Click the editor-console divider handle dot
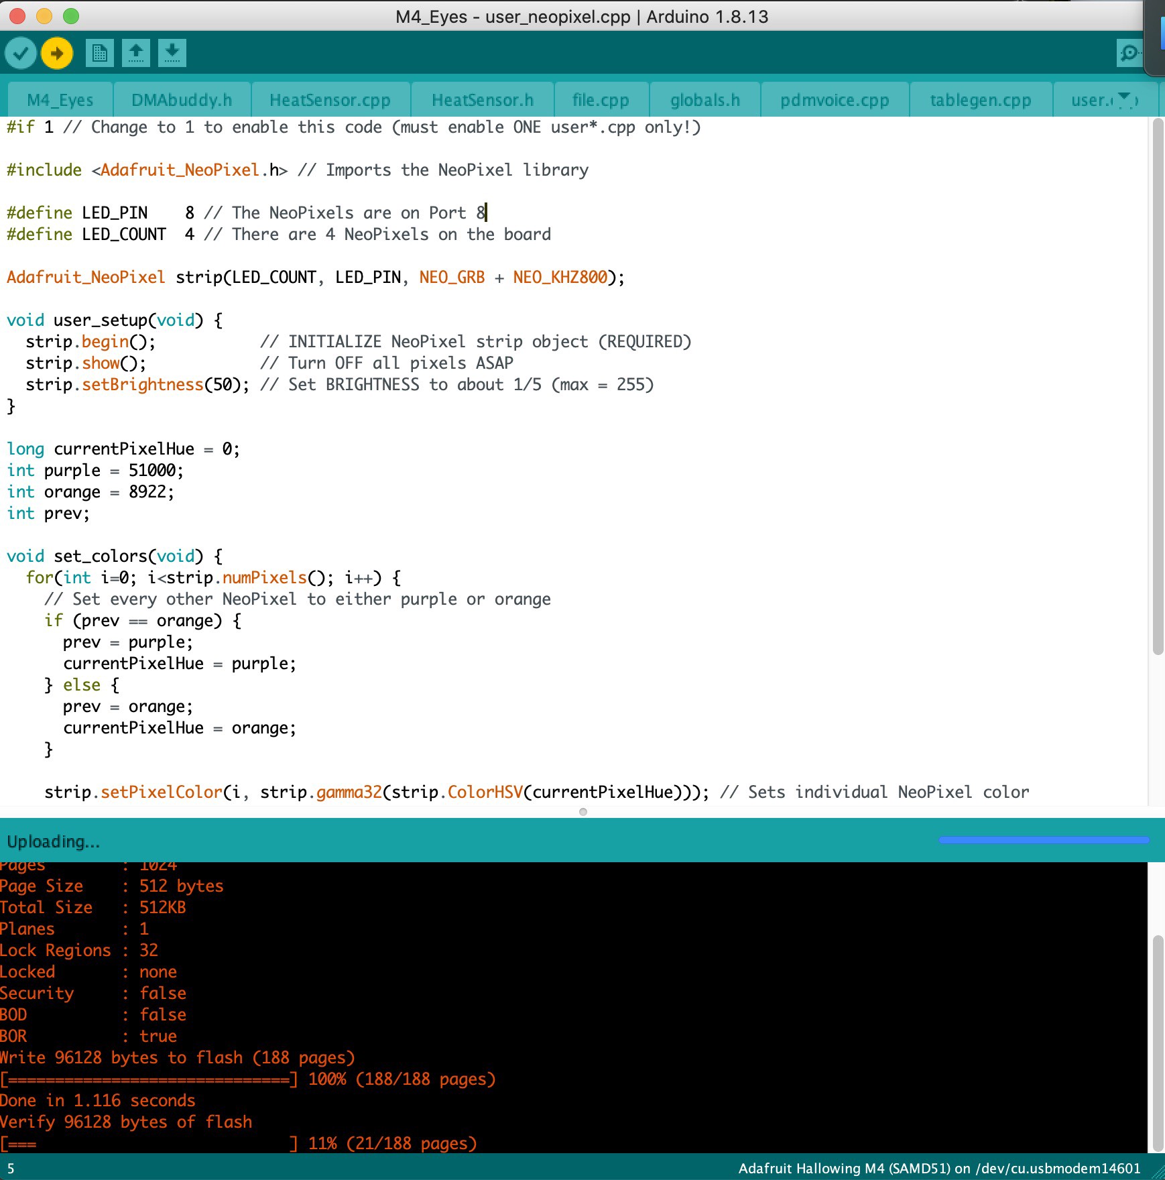This screenshot has height=1180, width=1165. coord(583,812)
